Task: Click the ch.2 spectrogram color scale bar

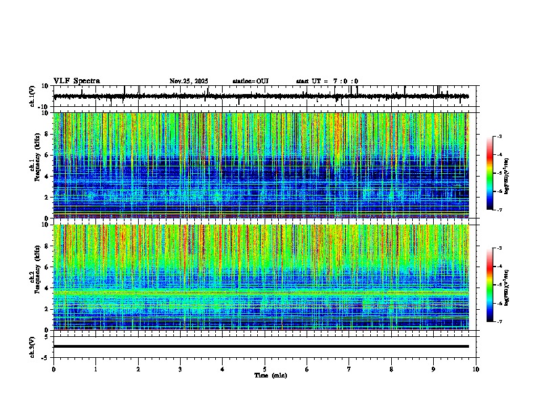Action: [x=490, y=285]
